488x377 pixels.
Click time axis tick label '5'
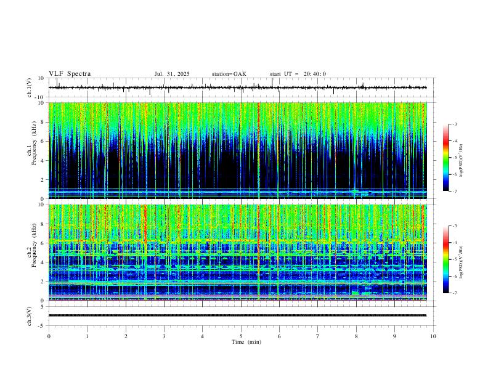click(241, 336)
